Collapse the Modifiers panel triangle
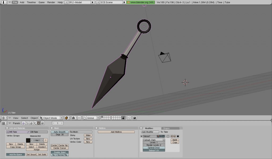The height and width of the screenshot is (159, 272). 141,128
